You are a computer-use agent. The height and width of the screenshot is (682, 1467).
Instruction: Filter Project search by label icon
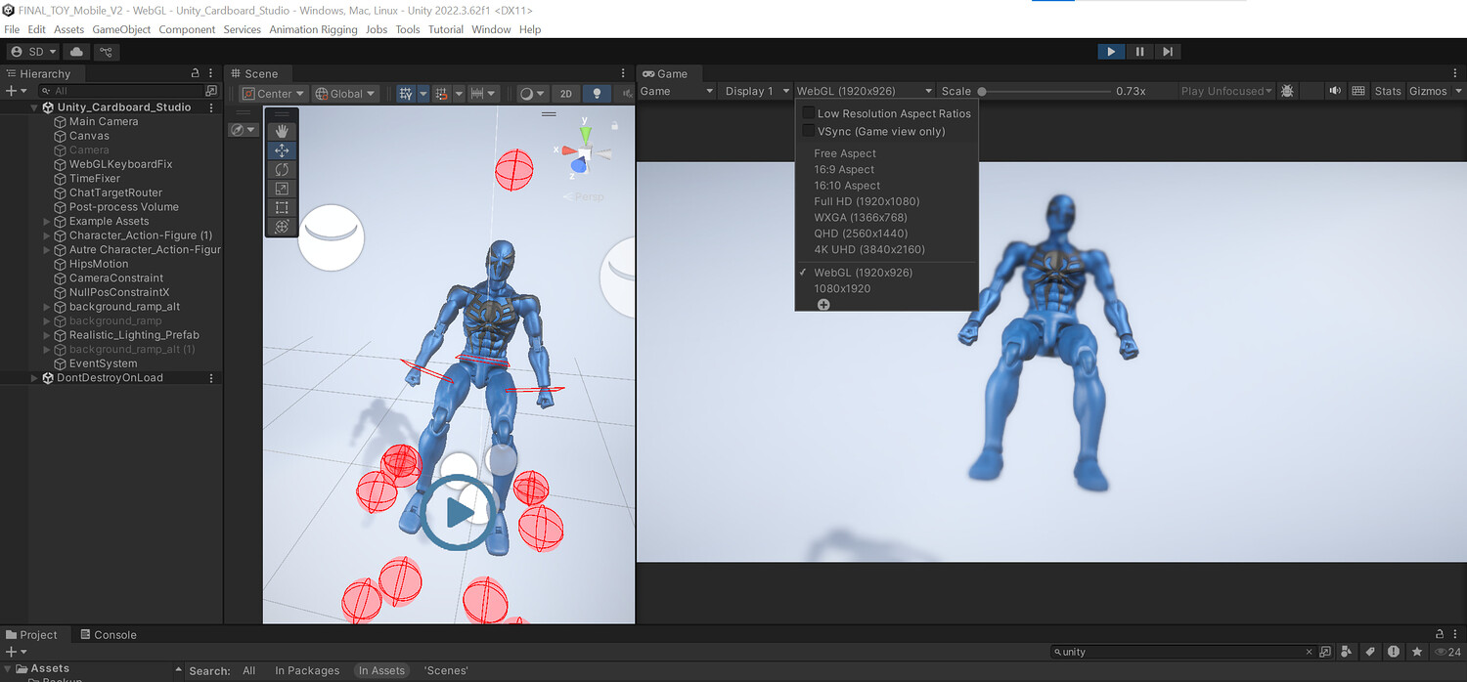click(1370, 652)
